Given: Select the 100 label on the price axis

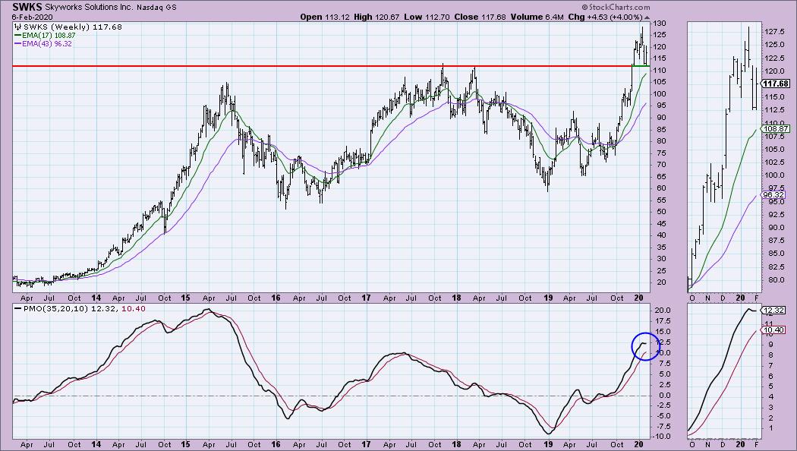Looking at the screenshot, I should 660,94.
